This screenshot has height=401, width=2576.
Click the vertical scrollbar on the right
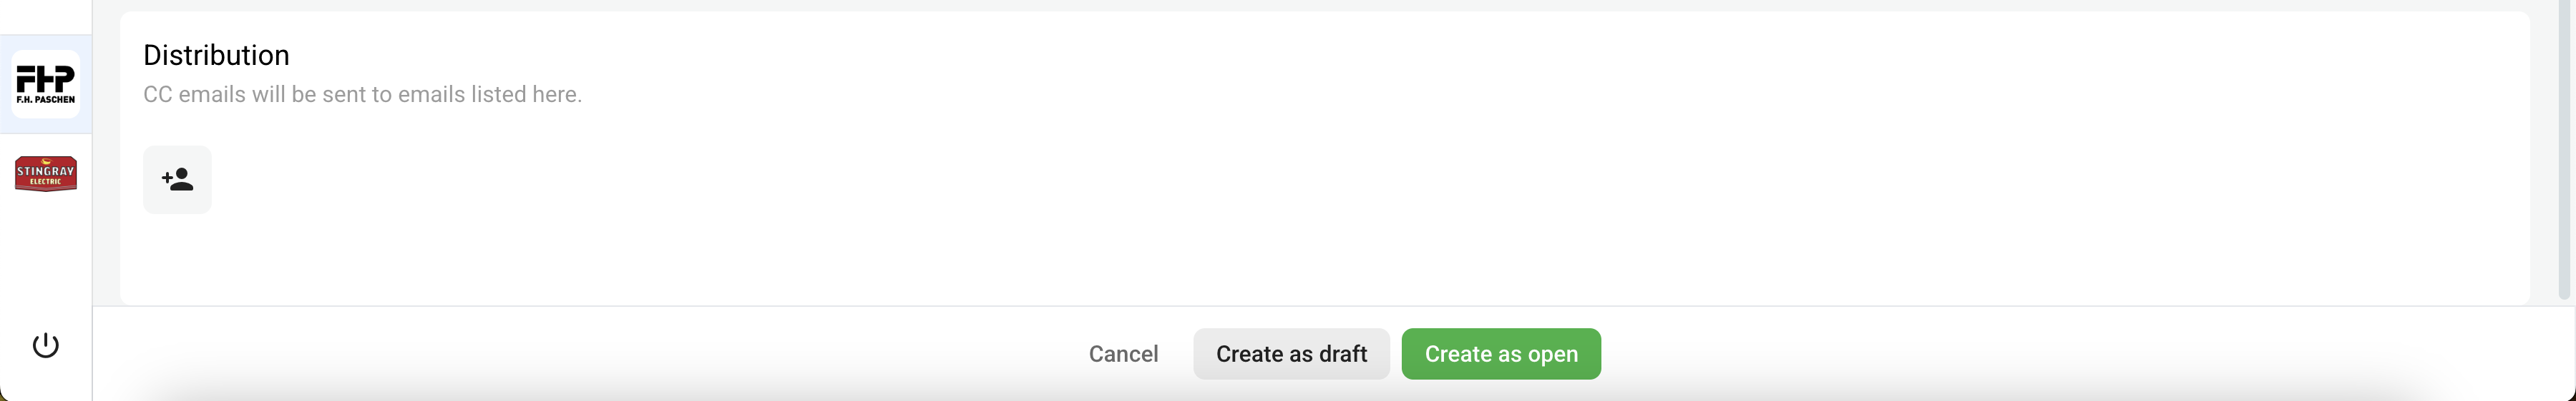coord(2563,150)
